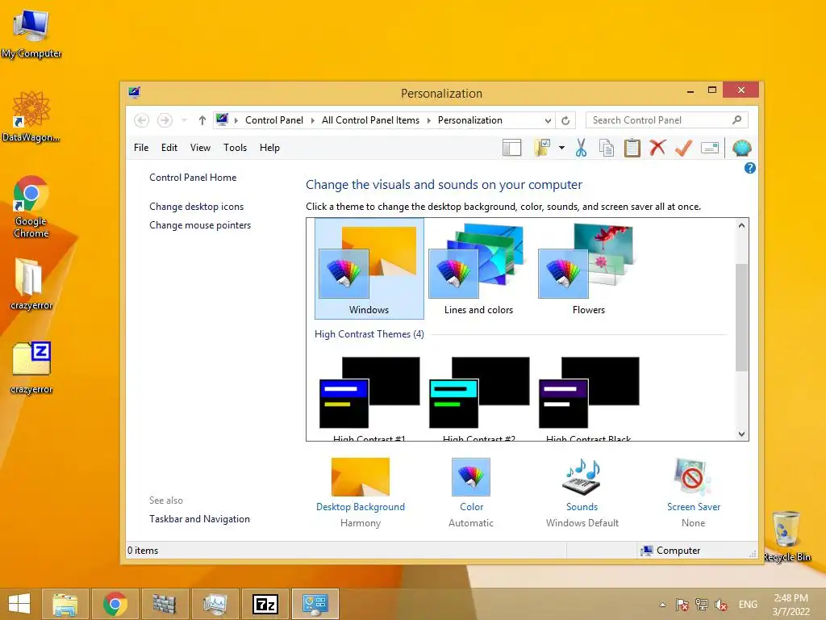
Task: Click the Start button on taskbar
Action: click(19, 604)
